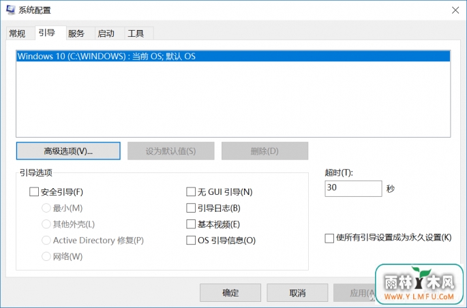Click the 设为默认值(S) button
The width and height of the screenshot is (467, 308).
(x=170, y=151)
